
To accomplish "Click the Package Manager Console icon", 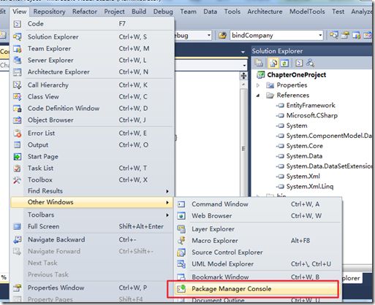I will 181,289.
